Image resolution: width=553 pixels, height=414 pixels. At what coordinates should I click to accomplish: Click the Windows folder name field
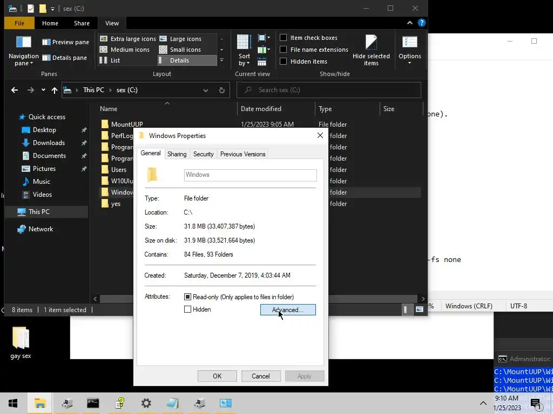point(250,175)
